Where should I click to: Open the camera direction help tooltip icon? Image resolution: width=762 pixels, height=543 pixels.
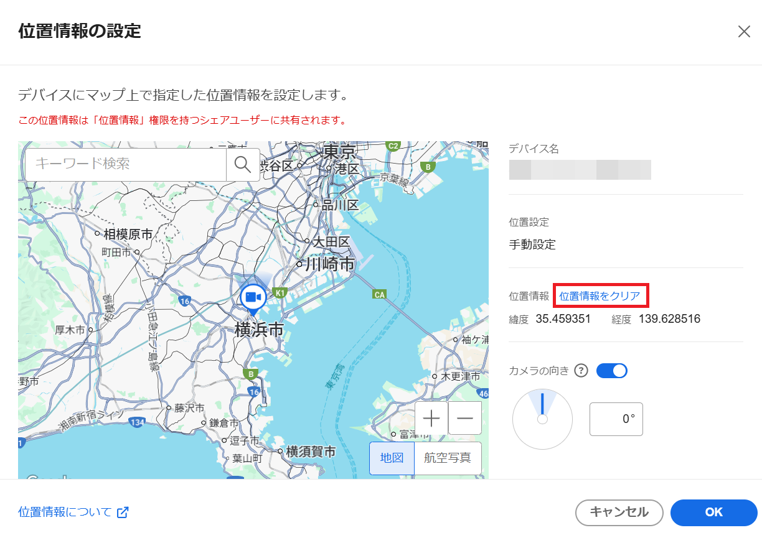(581, 371)
